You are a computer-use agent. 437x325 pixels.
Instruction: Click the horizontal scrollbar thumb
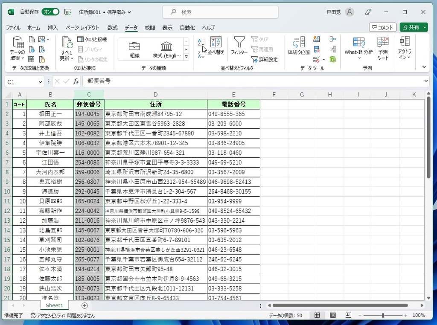click(x=340, y=305)
